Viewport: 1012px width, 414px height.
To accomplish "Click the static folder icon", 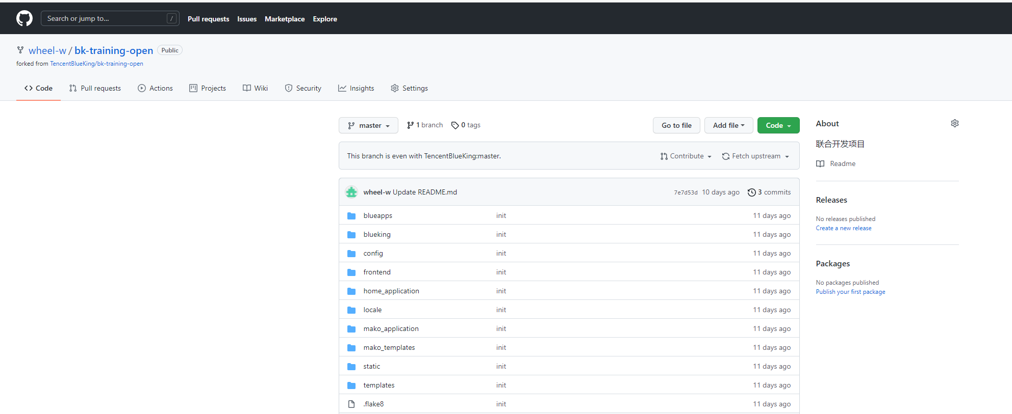I will click(x=351, y=367).
